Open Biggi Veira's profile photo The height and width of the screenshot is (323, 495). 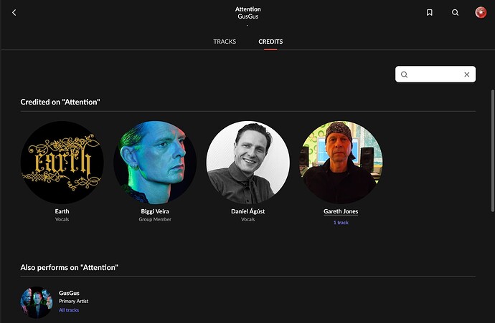point(155,162)
